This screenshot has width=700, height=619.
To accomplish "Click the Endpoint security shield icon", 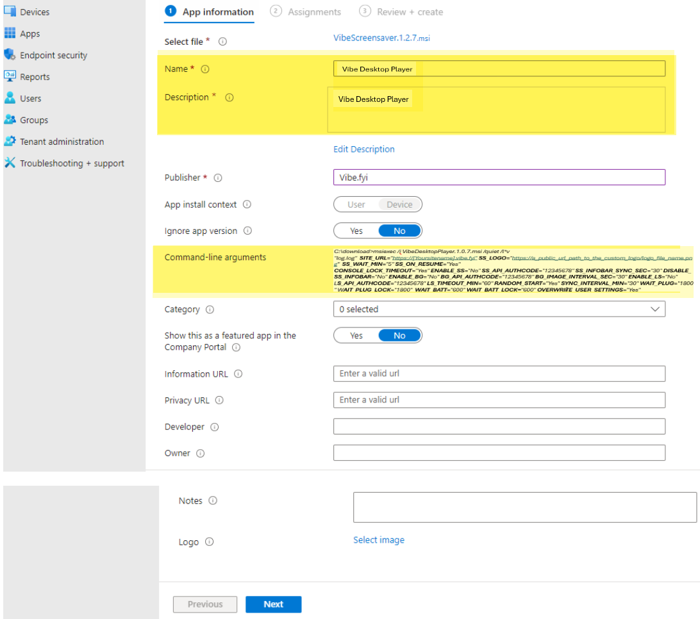I will 10,54.
